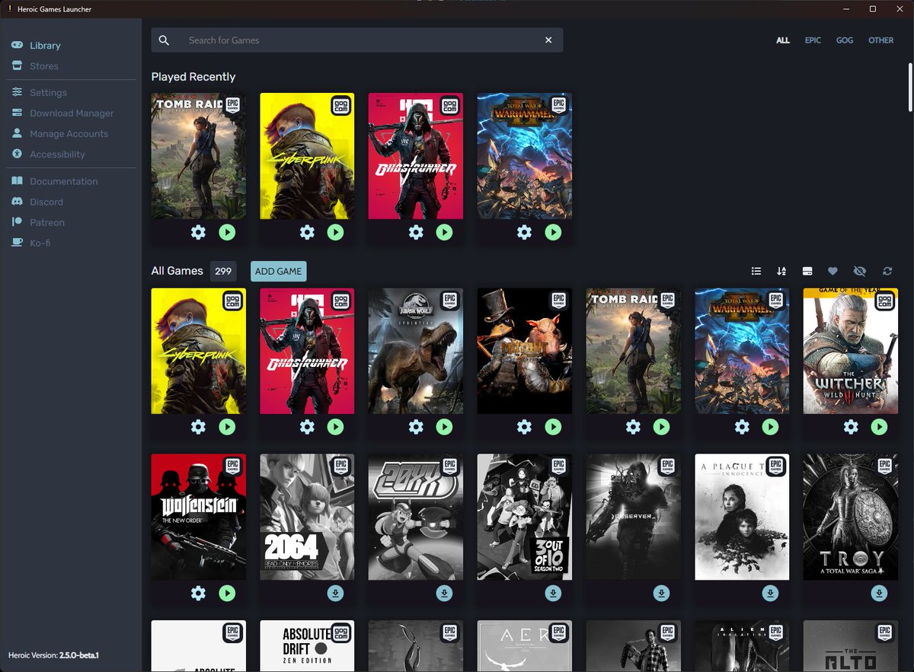914x672 pixels.
Task: Toggle show hidden games eye icon
Action: pyautogui.click(x=860, y=271)
